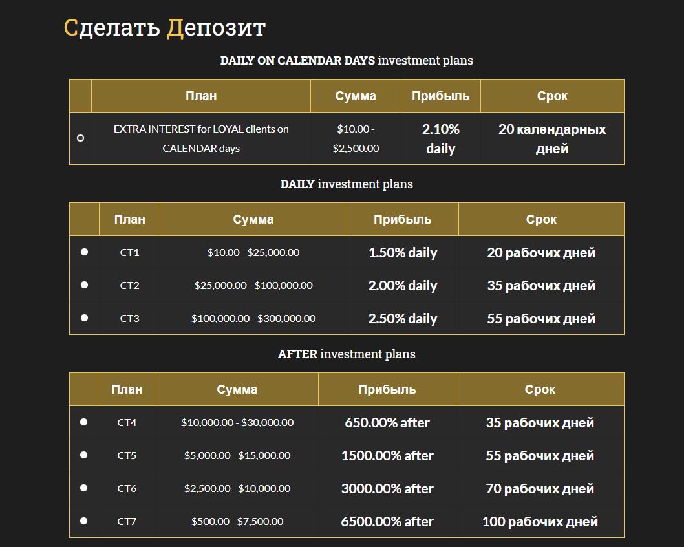Click the "$500.00 - $7,500.00" amount cell
The width and height of the screenshot is (684, 547).
[x=237, y=521]
